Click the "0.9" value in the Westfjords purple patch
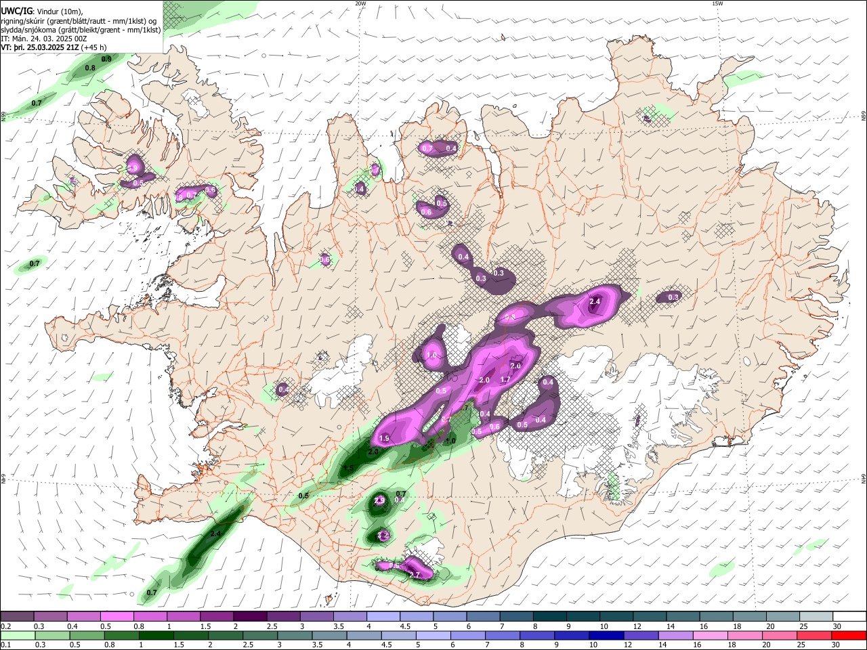Screen dimensions: 867x650 pos(133,168)
